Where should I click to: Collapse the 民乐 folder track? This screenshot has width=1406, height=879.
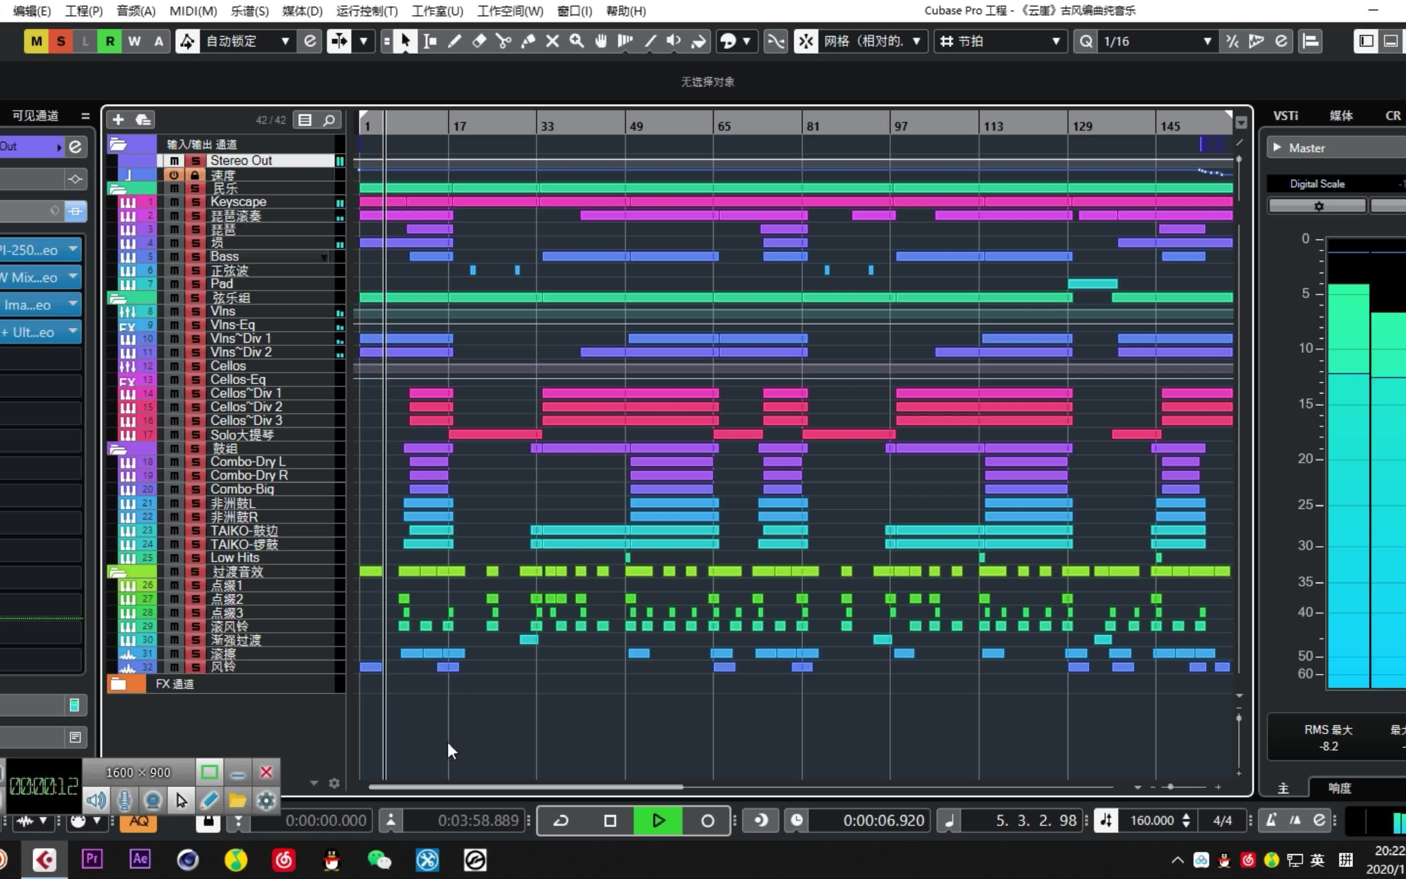tap(118, 189)
